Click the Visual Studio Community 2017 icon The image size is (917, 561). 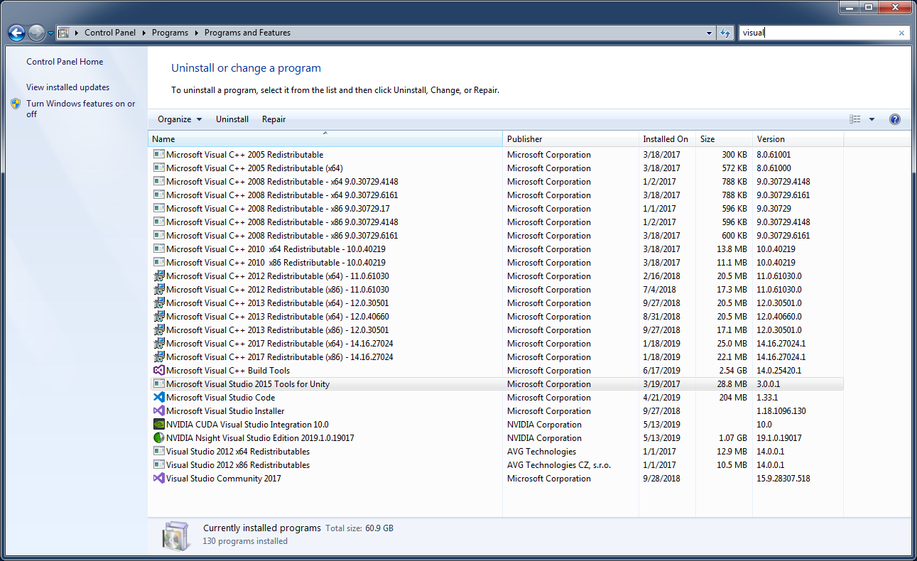pyautogui.click(x=159, y=478)
